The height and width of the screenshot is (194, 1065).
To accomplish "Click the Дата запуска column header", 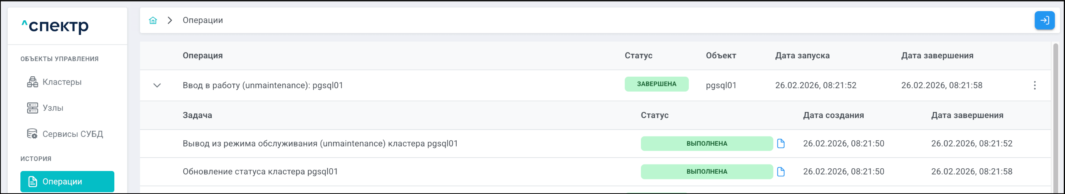I will pos(802,56).
